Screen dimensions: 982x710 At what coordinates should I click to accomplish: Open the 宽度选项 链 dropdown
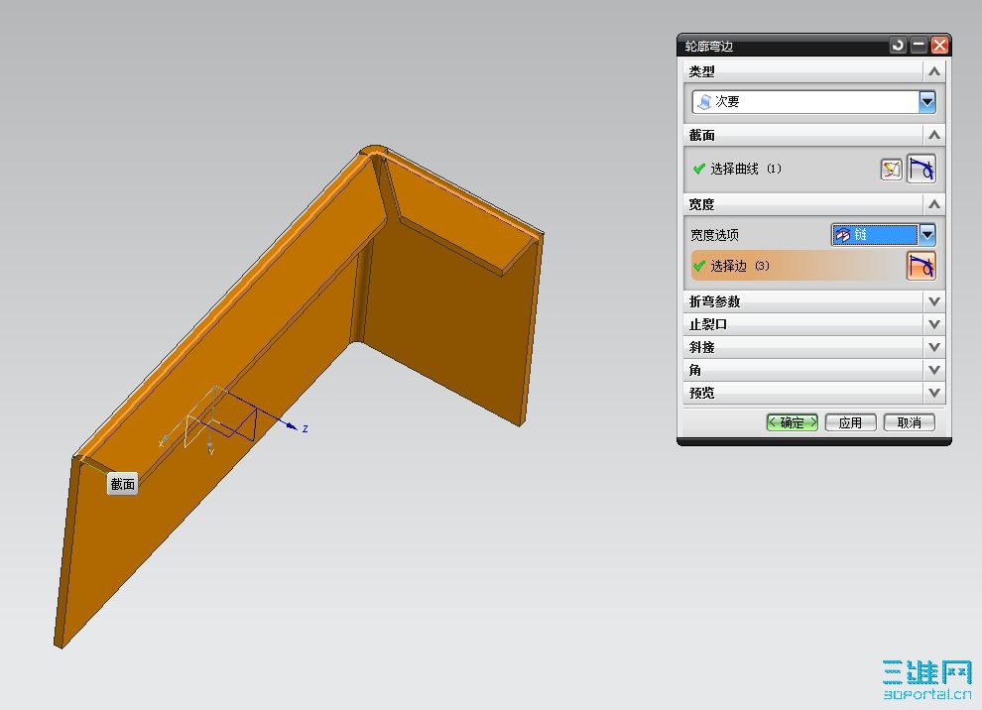(x=926, y=235)
